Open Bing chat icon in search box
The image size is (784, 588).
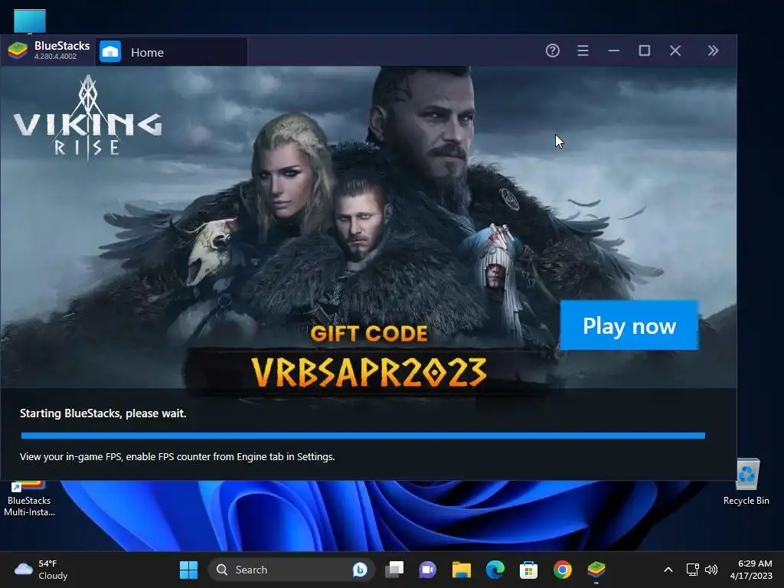point(360,570)
